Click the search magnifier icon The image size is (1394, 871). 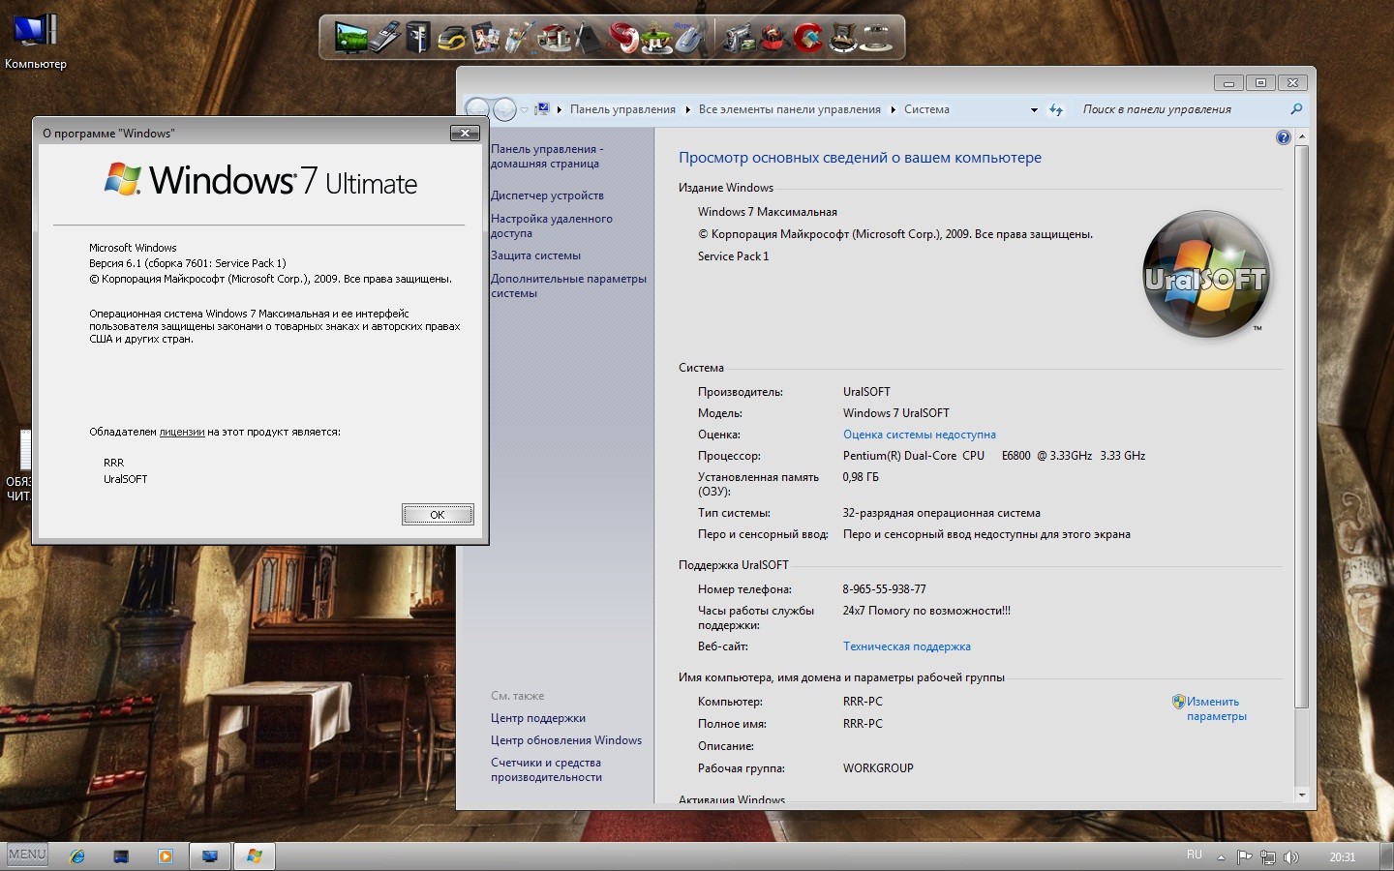[1296, 109]
